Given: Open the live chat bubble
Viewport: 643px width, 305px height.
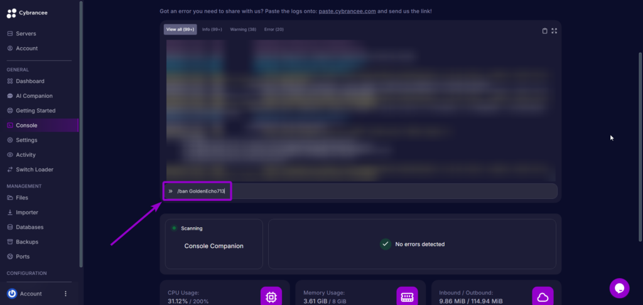Looking at the screenshot, I should click(x=619, y=288).
